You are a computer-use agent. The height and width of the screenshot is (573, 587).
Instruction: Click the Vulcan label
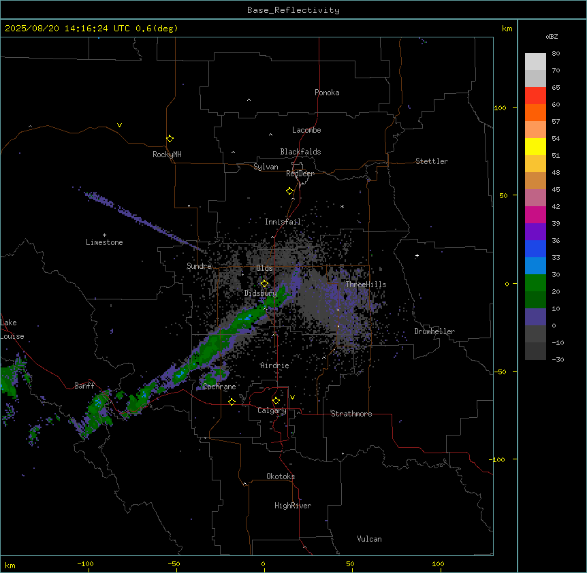370,539
